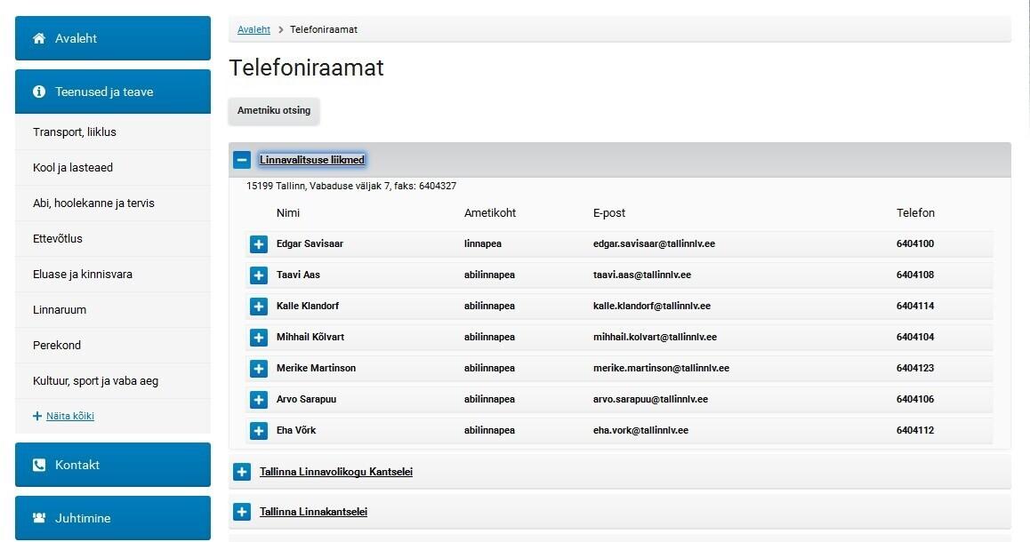
Task: Click the name Taavi Aas
Action: coord(298,275)
